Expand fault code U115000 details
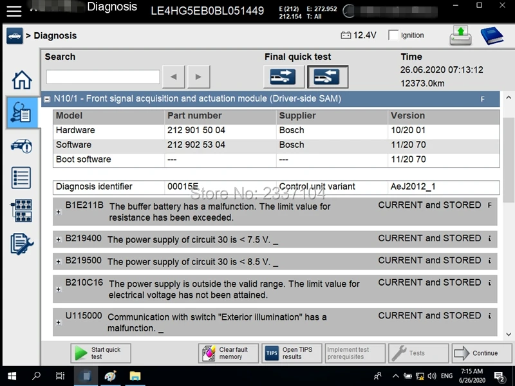This screenshot has width=515, height=386. pyautogui.click(x=59, y=323)
